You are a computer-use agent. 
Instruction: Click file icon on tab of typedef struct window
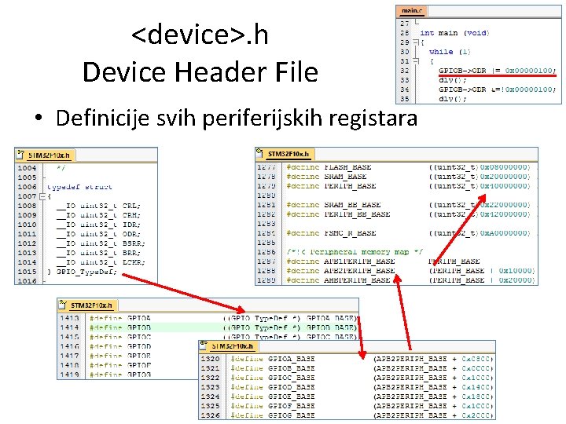(21, 155)
